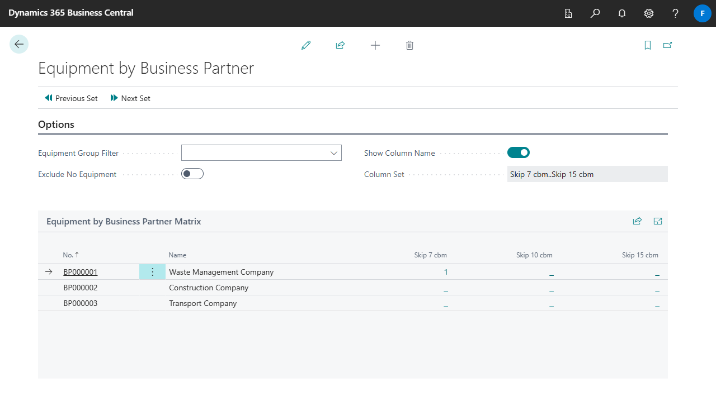Click the share icon in top toolbar

point(340,45)
